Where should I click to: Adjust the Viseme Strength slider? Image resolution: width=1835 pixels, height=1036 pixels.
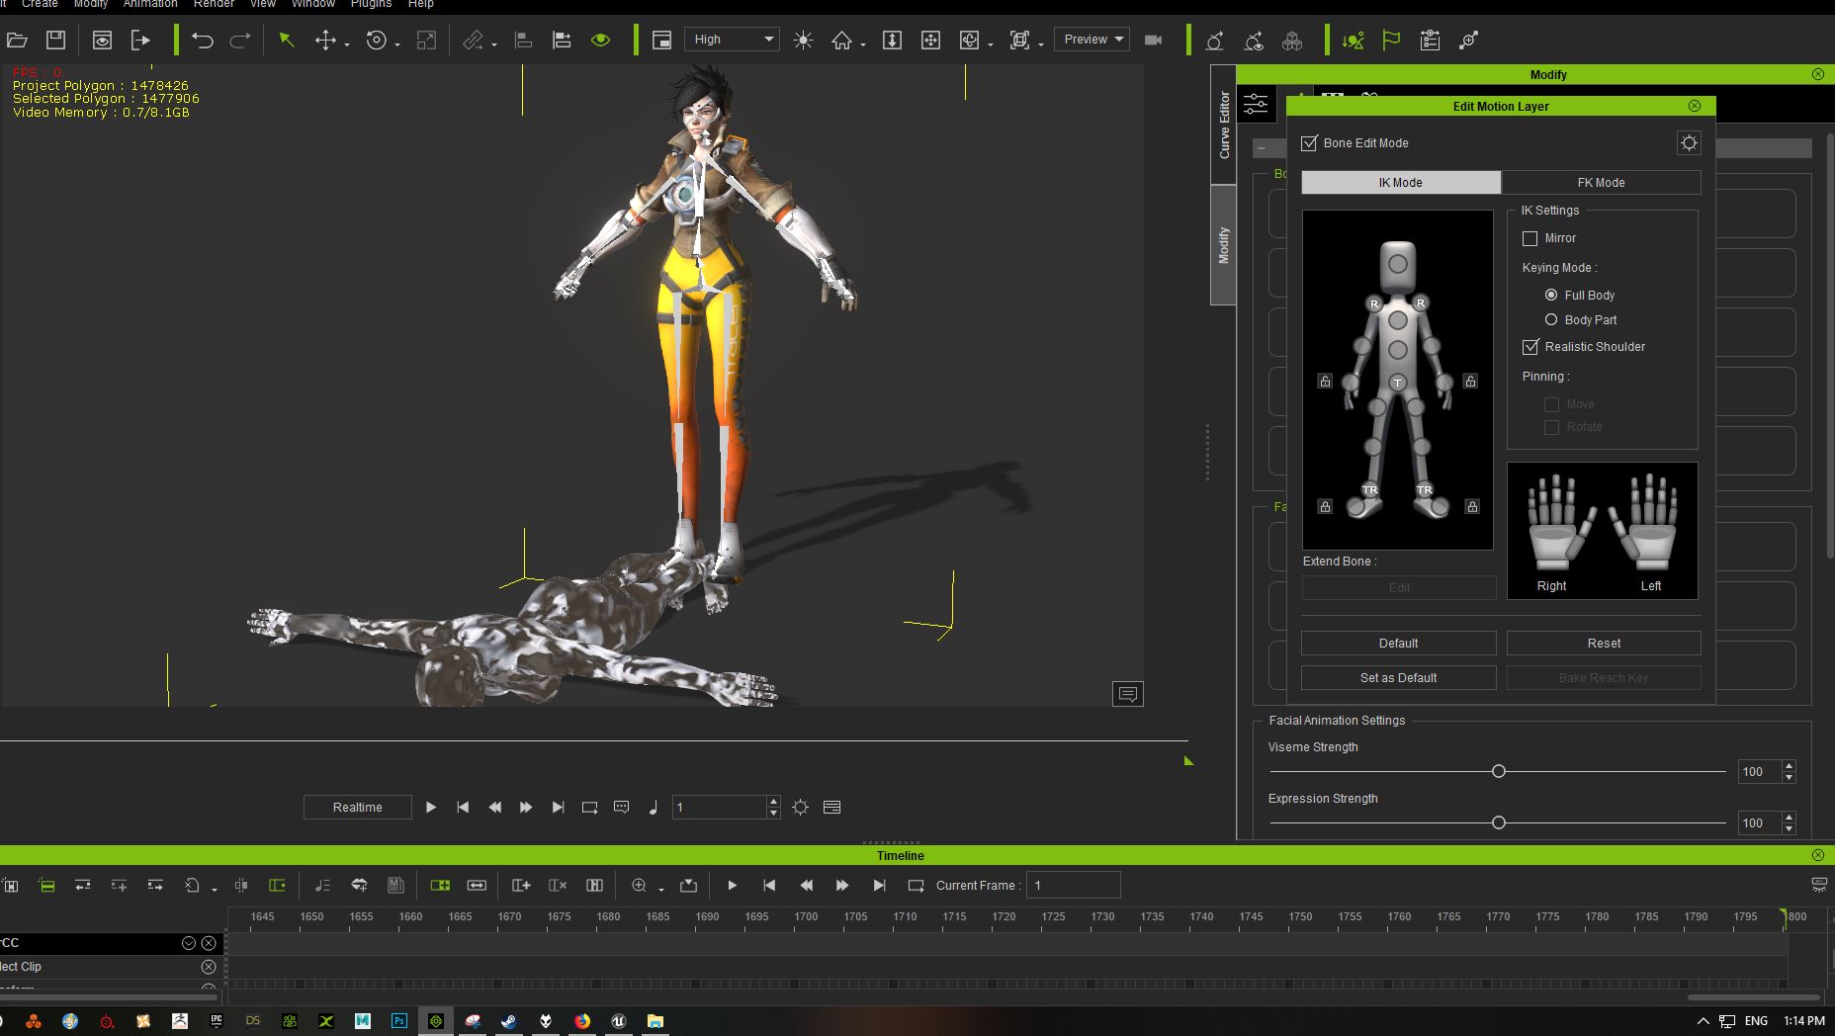point(1499,771)
